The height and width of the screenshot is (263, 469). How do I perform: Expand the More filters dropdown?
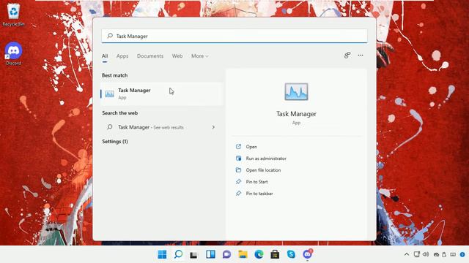(200, 56)
